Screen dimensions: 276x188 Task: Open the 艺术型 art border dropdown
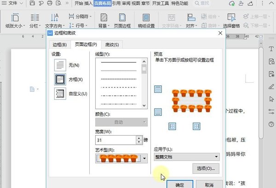(x=145, y=158)
